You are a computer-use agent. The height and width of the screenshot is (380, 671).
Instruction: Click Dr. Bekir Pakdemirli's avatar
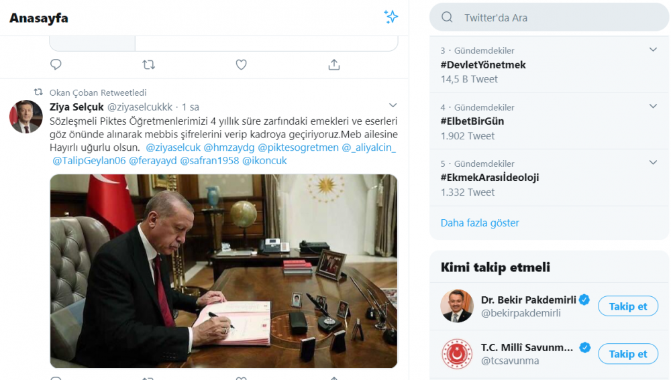[457, 306]
